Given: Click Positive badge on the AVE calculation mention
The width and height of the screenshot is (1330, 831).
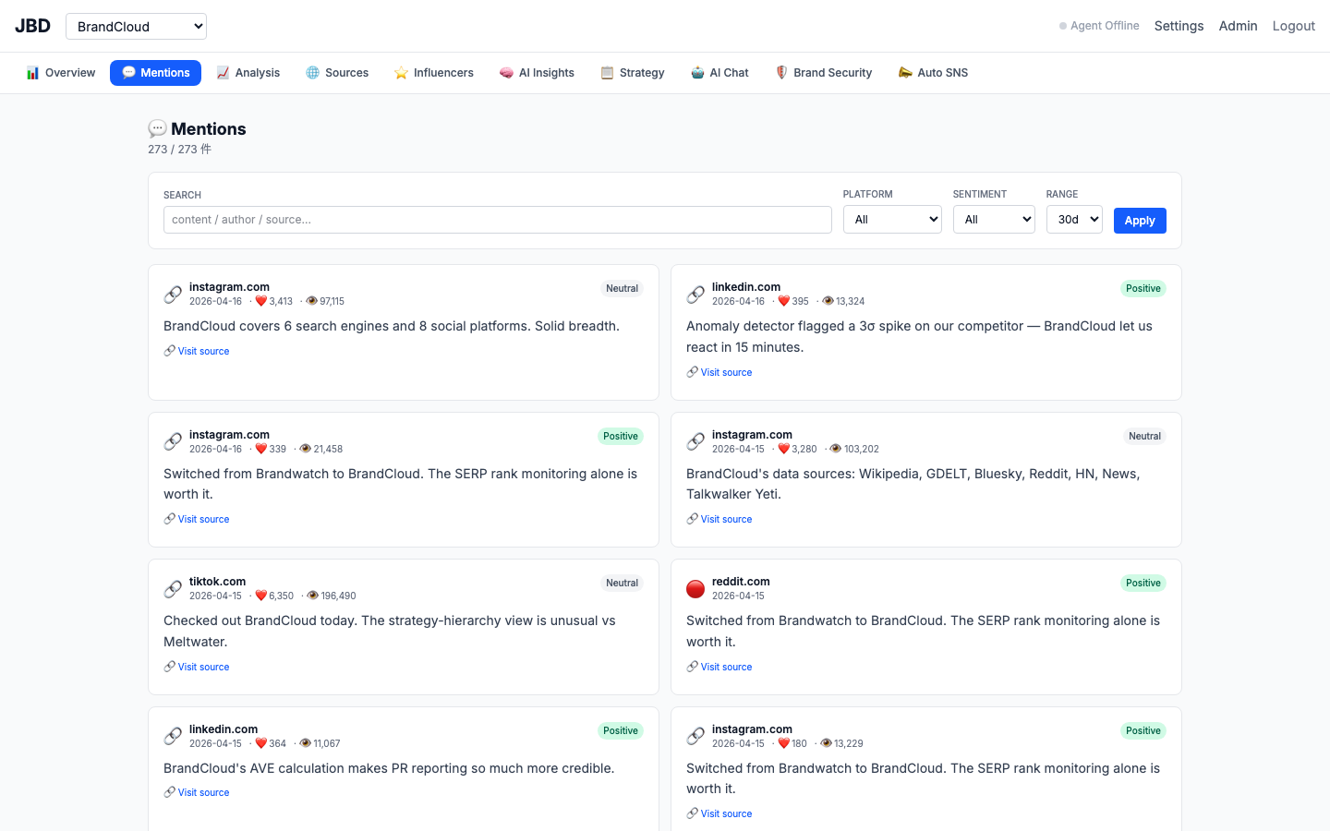Looking at the screenshot, I should tap(620, 731).
